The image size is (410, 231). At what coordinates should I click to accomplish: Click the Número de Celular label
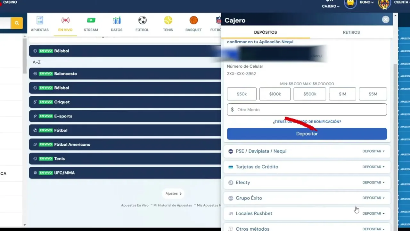[245, 66]
